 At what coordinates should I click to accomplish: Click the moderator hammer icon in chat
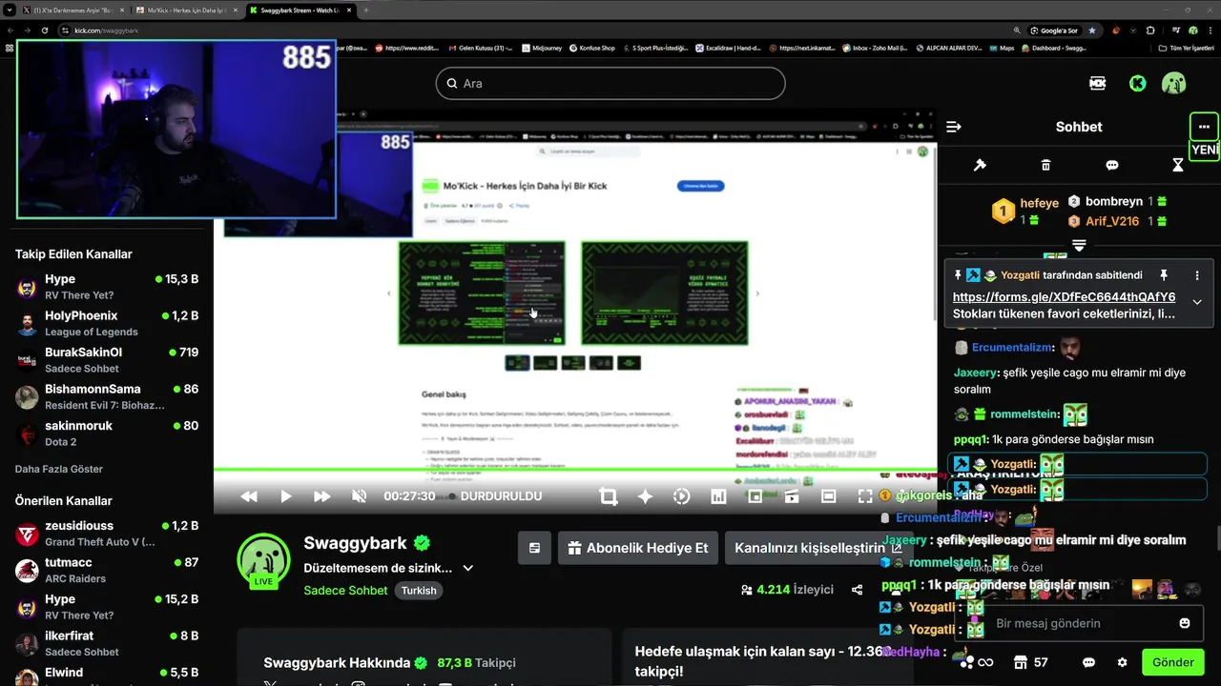(x=979, y=165)
